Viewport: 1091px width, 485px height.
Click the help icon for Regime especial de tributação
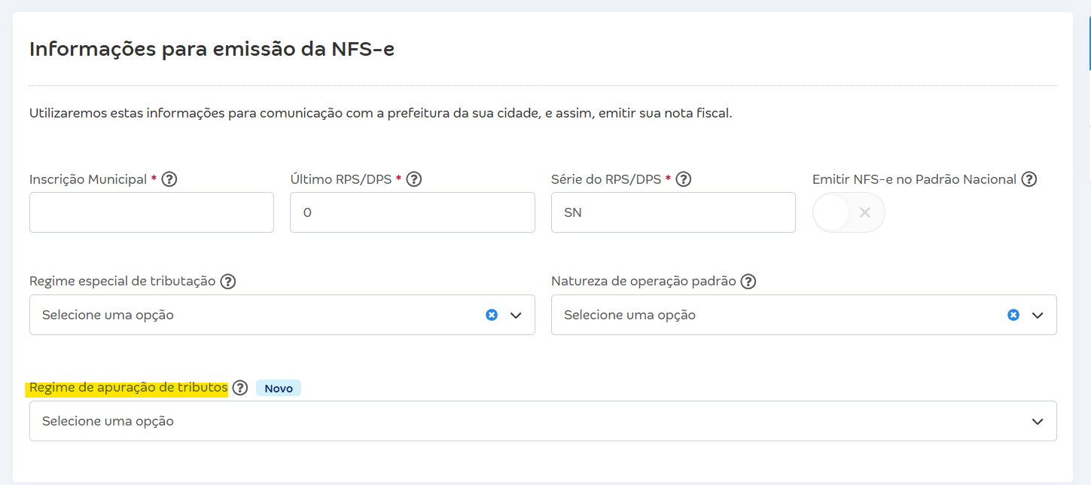229,280
